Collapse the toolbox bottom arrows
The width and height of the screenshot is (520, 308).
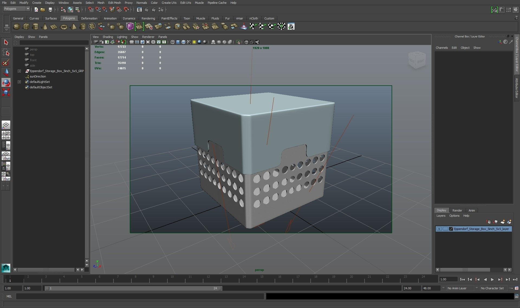[6, 186]
